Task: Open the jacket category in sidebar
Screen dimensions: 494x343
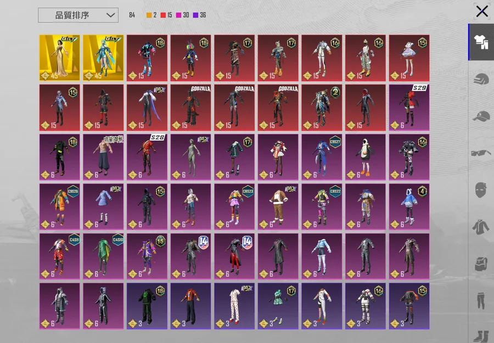Action: click(481, 227)
